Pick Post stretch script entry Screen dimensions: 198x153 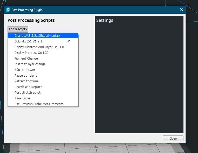click(43, 93)
